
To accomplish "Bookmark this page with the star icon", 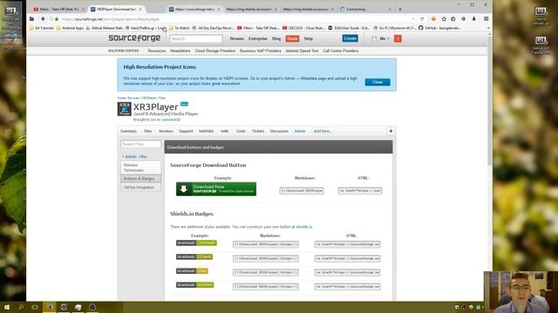I will (444, 19).
